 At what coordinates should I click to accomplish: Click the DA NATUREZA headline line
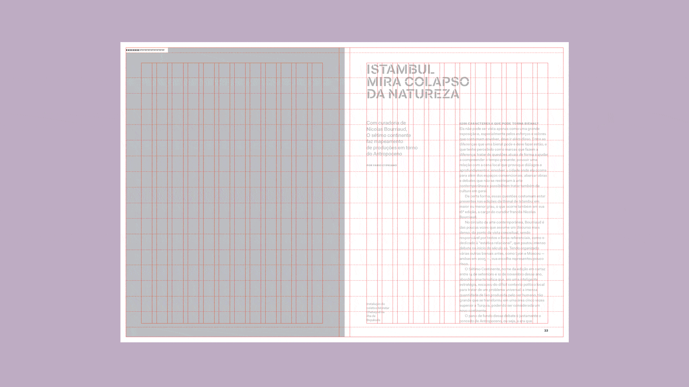[413, 94]
